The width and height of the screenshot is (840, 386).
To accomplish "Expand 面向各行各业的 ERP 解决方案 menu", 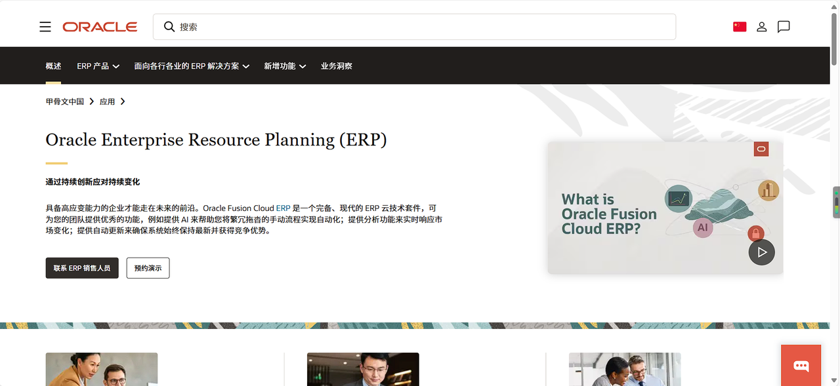I will point(192,66).
